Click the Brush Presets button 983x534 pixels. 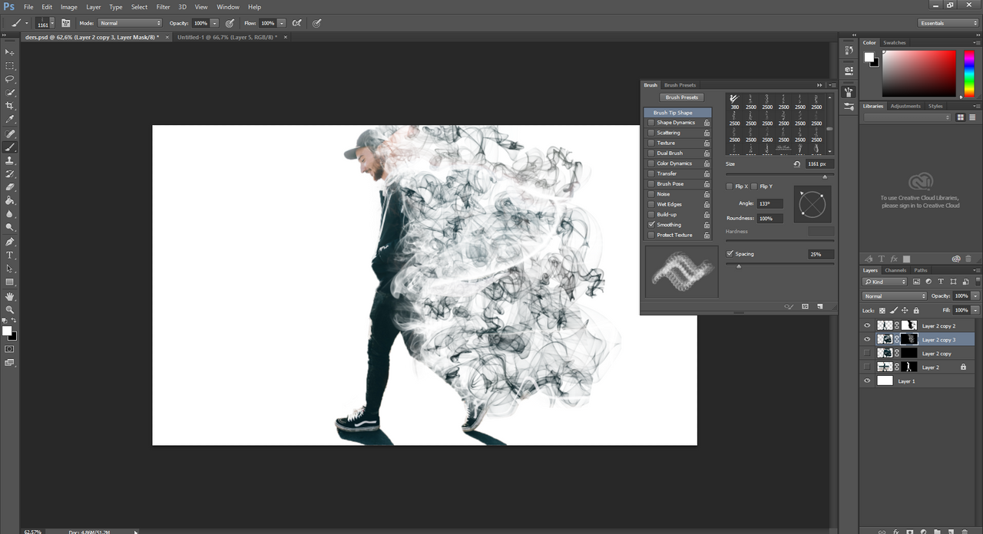click(682, 97)
